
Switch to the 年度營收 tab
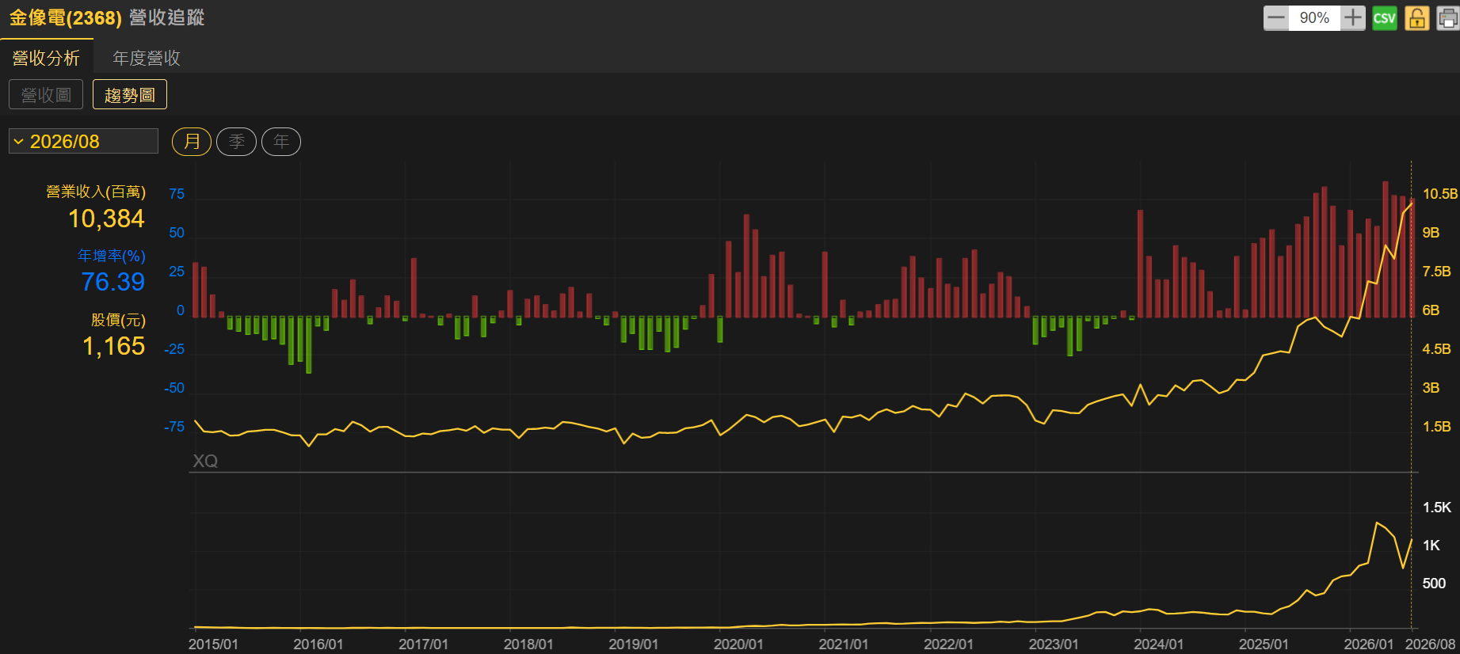tap(147, 58)
